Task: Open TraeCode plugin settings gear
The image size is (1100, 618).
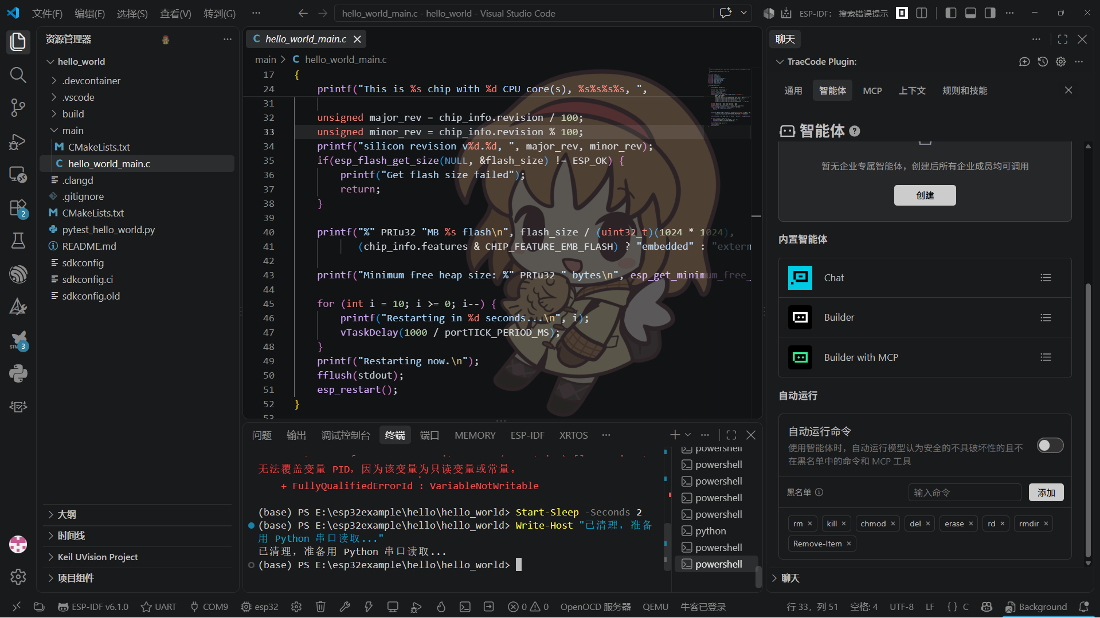Action: (1061, 61)
